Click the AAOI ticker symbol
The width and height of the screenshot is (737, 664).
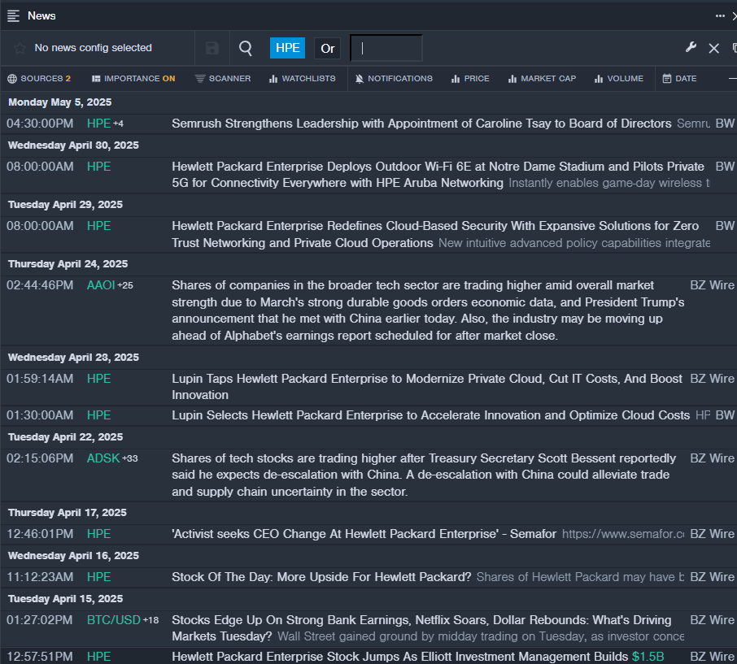(101, 285)
